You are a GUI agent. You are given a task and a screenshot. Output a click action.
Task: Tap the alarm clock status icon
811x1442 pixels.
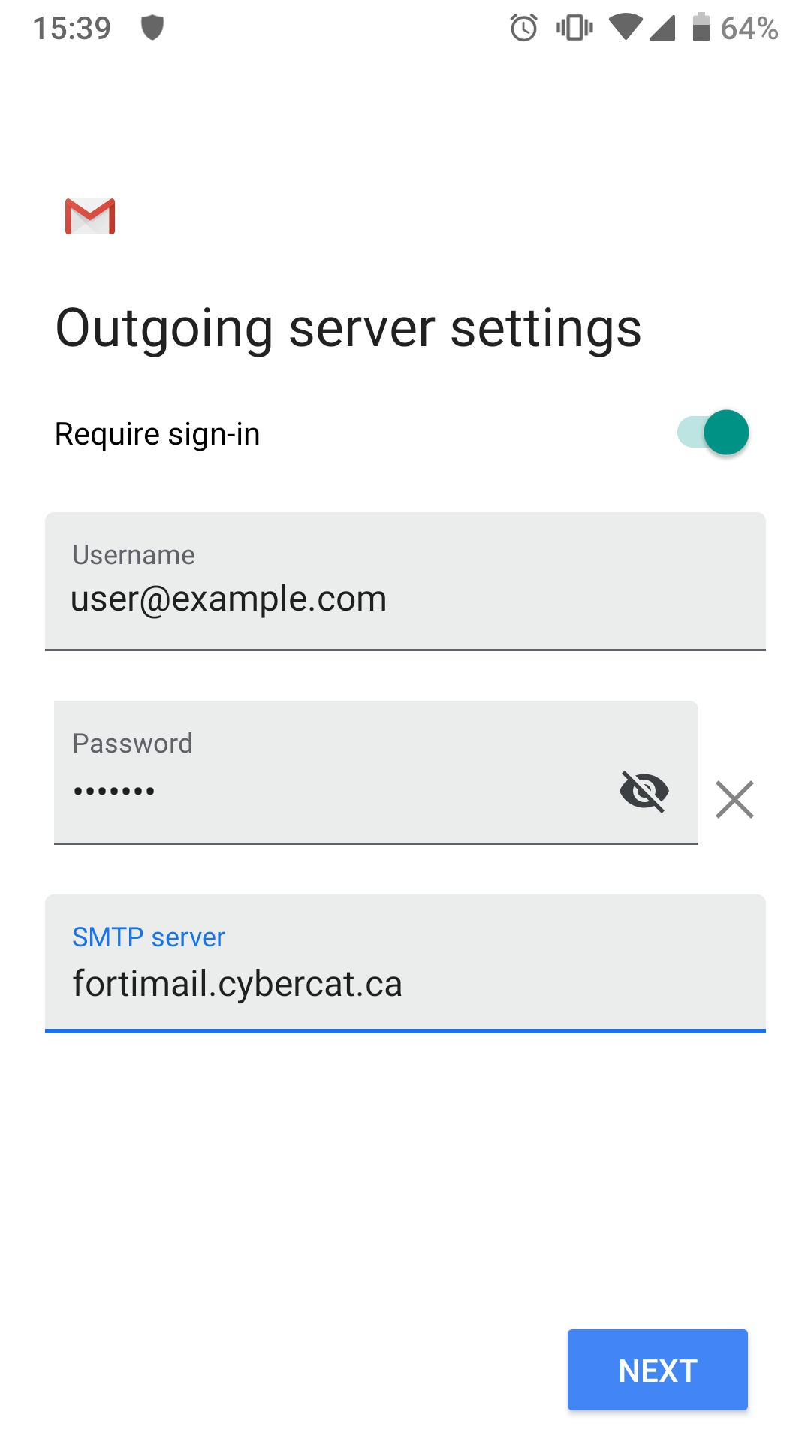coord(523,29)
